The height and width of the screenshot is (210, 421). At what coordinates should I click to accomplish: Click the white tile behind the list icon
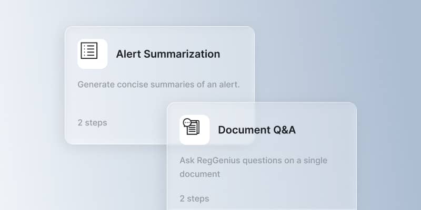[93, 54]
